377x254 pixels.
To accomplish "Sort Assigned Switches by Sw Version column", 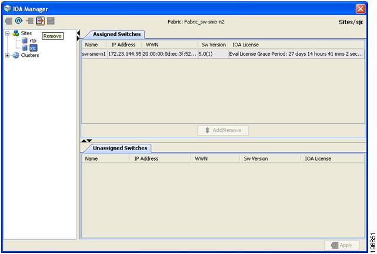I will click(x=213, y=45).
